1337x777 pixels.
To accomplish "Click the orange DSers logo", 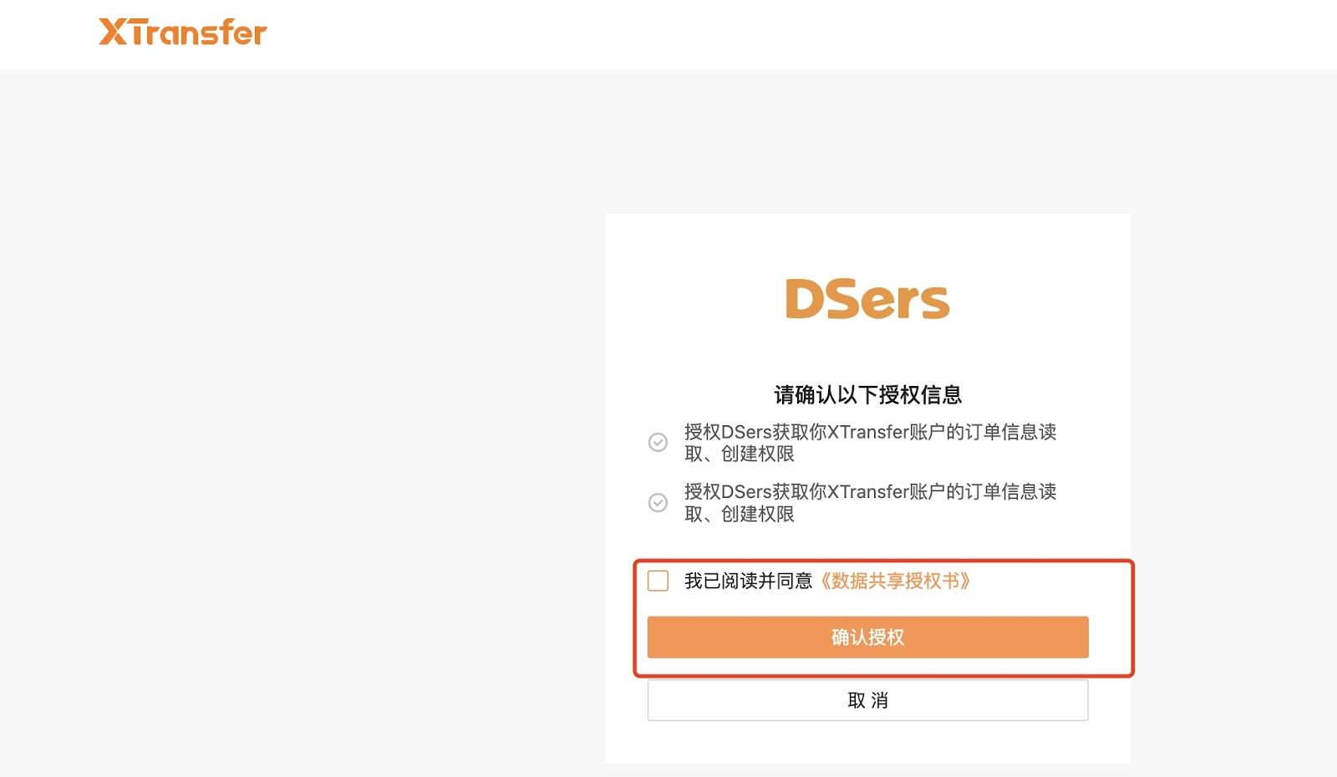I will [867, 299].
